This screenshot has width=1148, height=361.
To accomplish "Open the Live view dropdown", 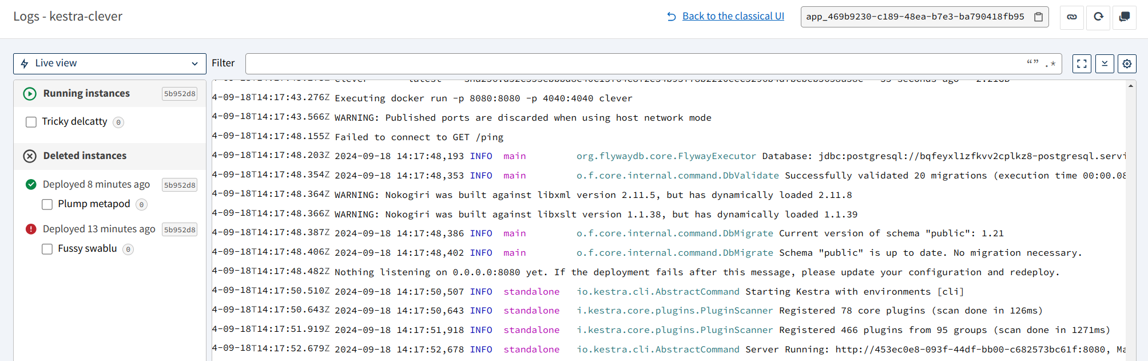I will pos(109,64).
